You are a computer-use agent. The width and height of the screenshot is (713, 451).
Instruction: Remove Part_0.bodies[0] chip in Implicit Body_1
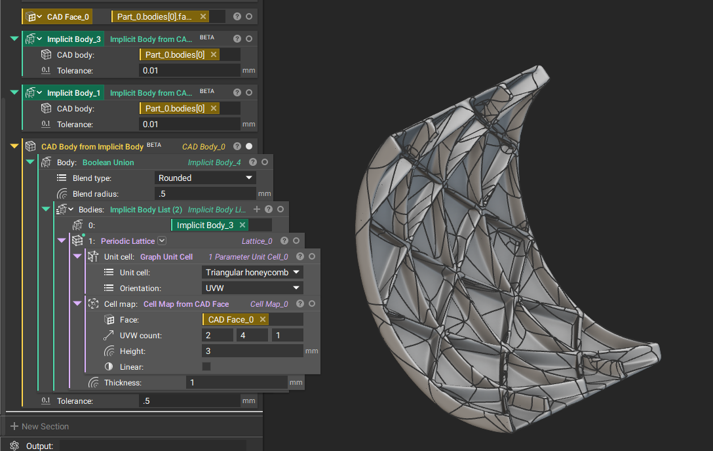click(x=213, y=108)
